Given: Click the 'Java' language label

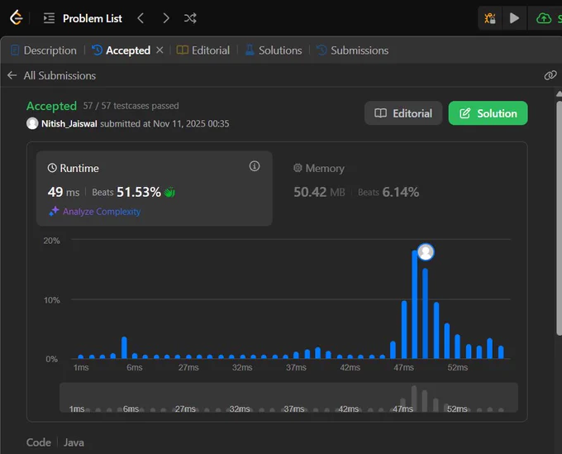Looking at the screenshot, I should click(x=74, y=442).
